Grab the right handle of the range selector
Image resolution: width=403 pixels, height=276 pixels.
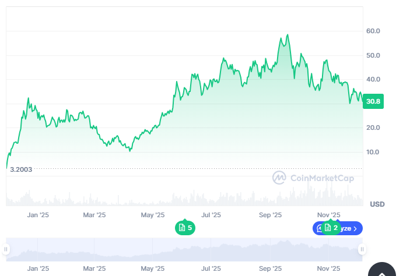pos(362,250)
